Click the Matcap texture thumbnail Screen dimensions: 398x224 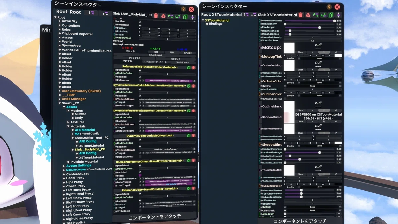289,48
